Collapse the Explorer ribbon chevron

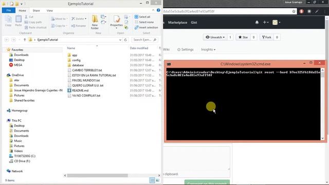coord(153,10)
